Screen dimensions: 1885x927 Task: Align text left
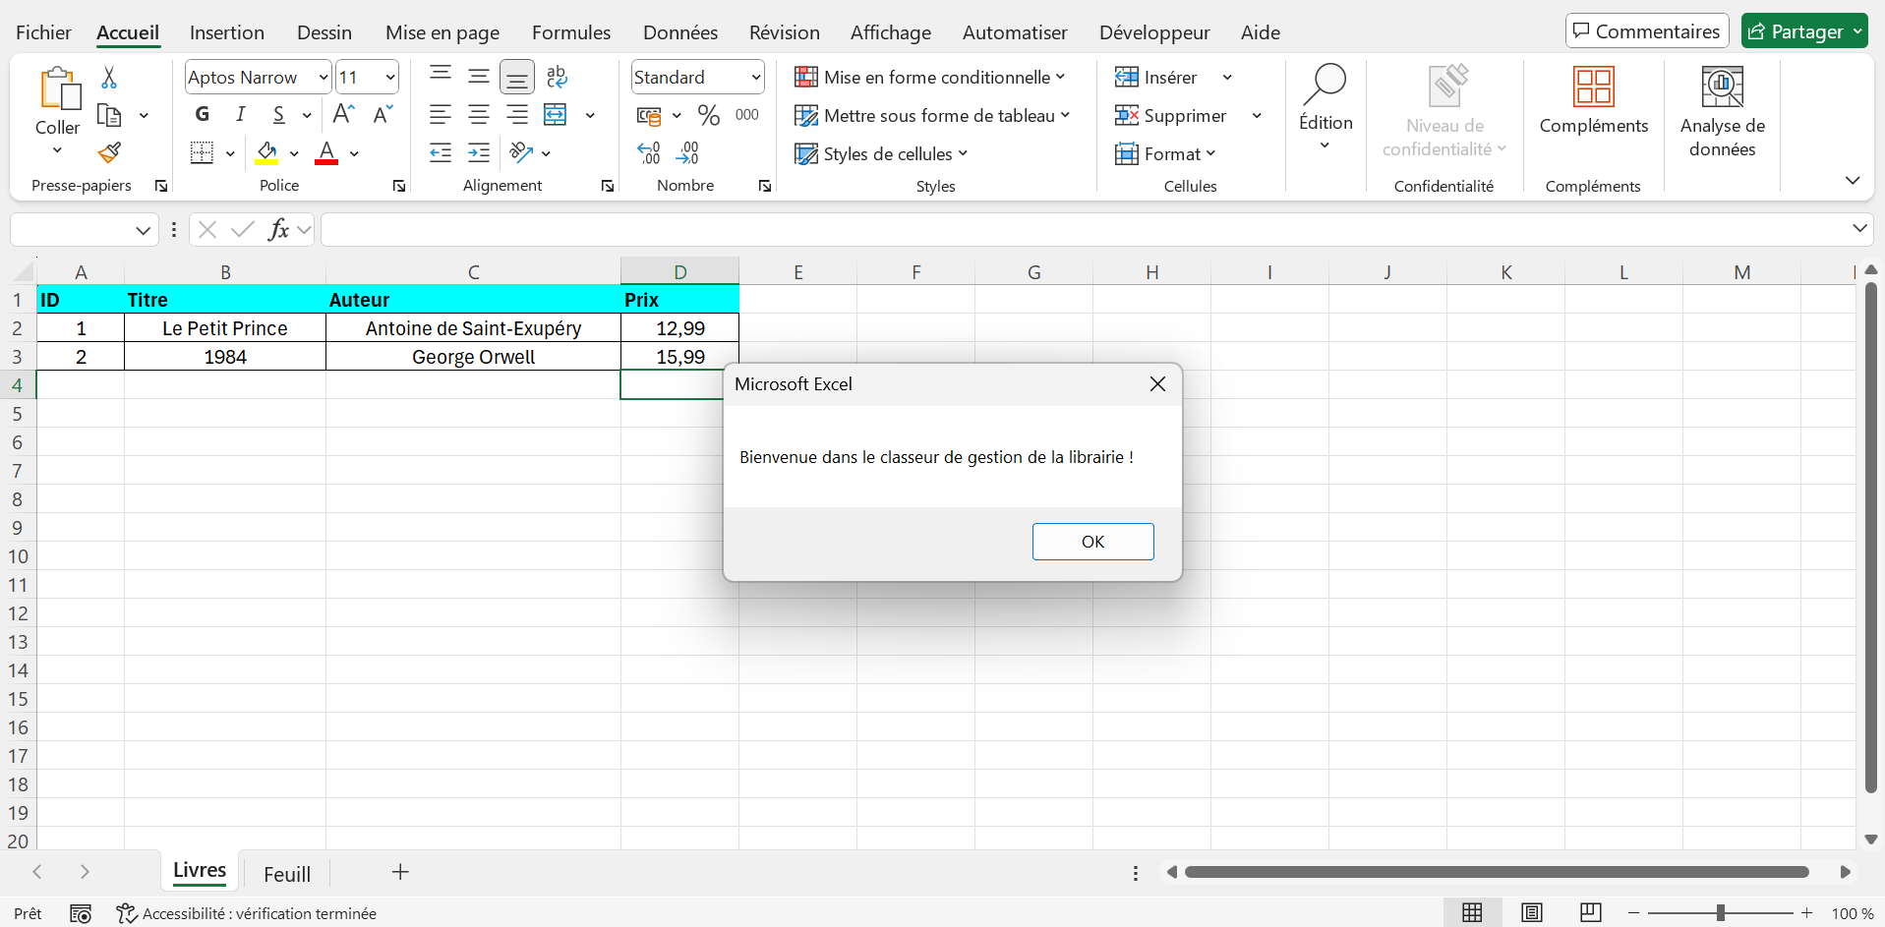click(441, 115)
